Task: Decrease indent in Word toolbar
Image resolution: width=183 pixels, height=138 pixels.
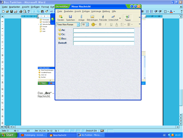Action: pyautogui.click(x=156, y=11)
